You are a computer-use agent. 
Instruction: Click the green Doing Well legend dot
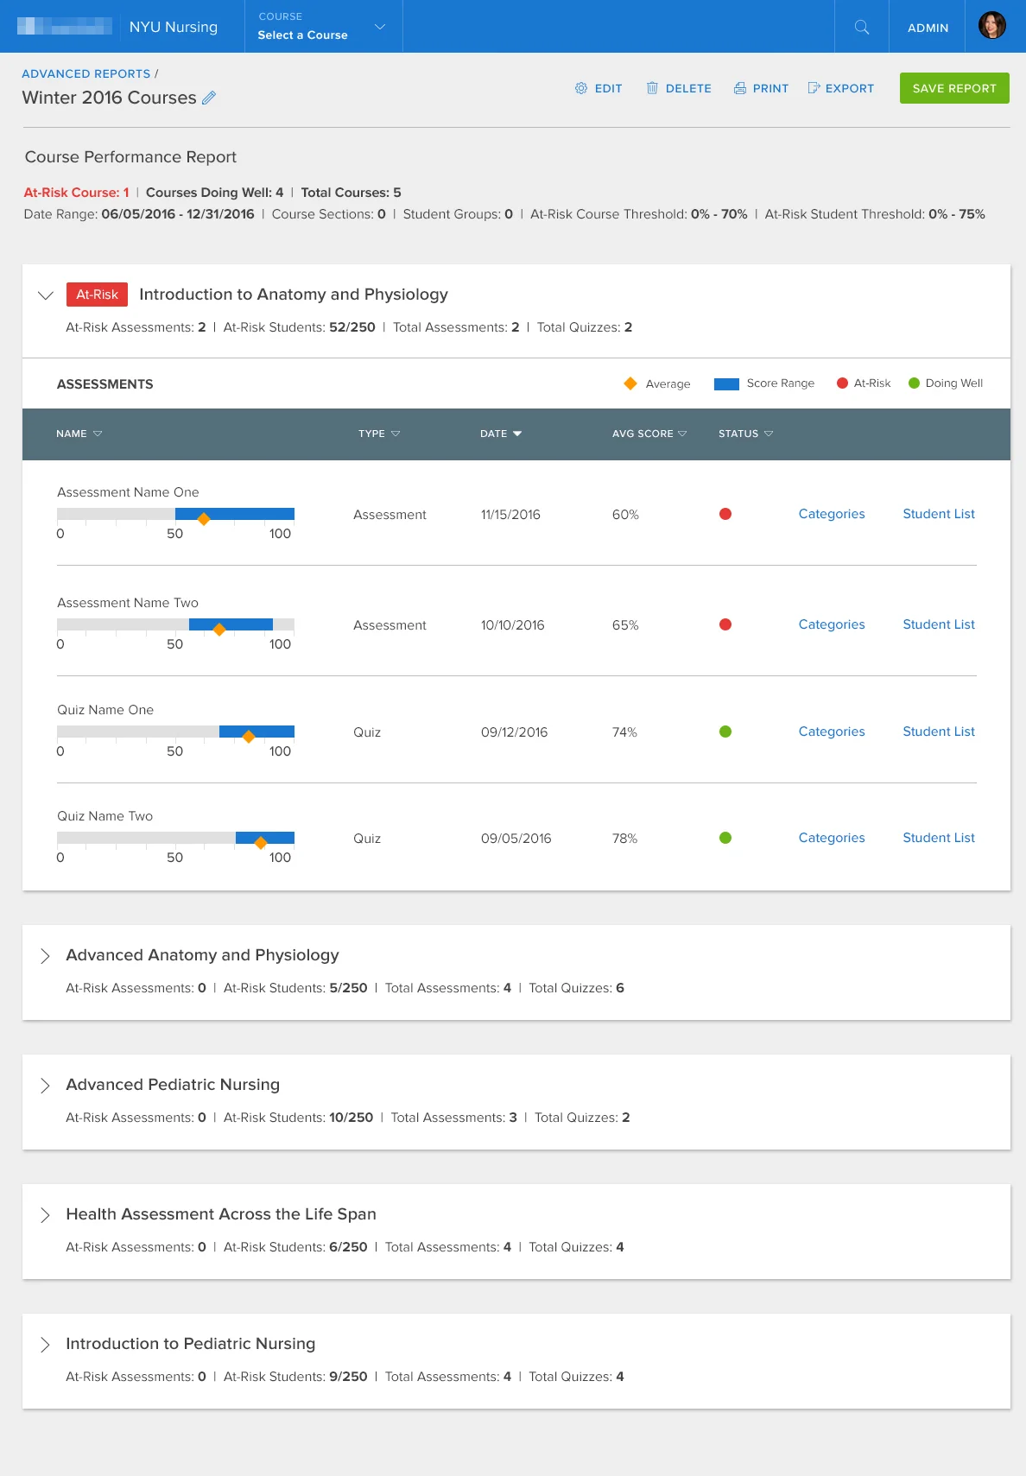pos(914,383)
